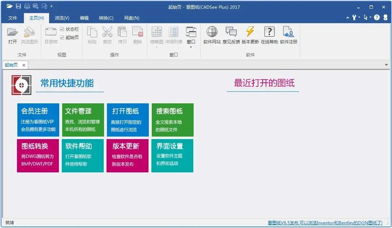Click the 界面设置 tile
392x228 pixels.
click(172, 155)
